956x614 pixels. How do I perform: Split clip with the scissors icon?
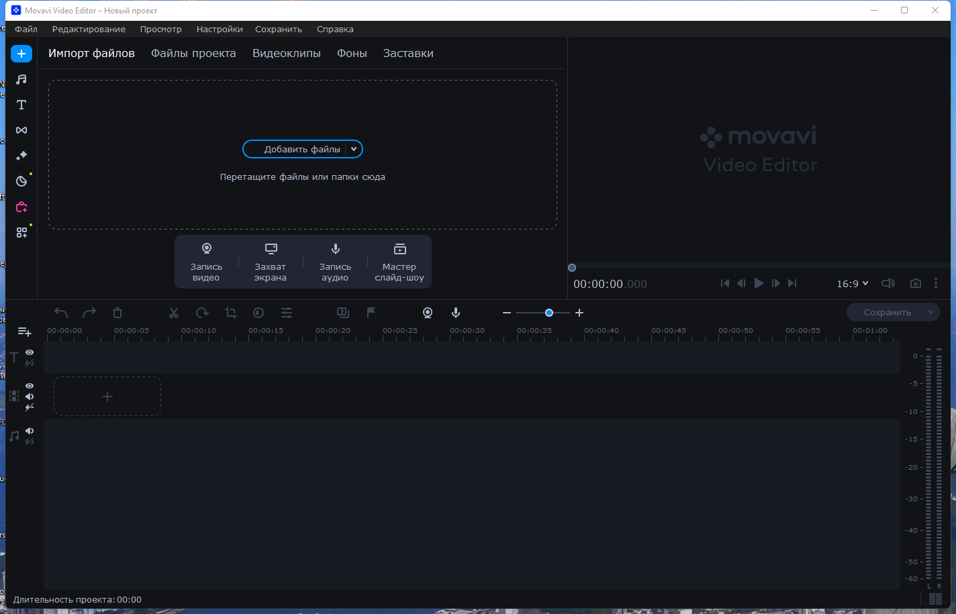point(174,313)
